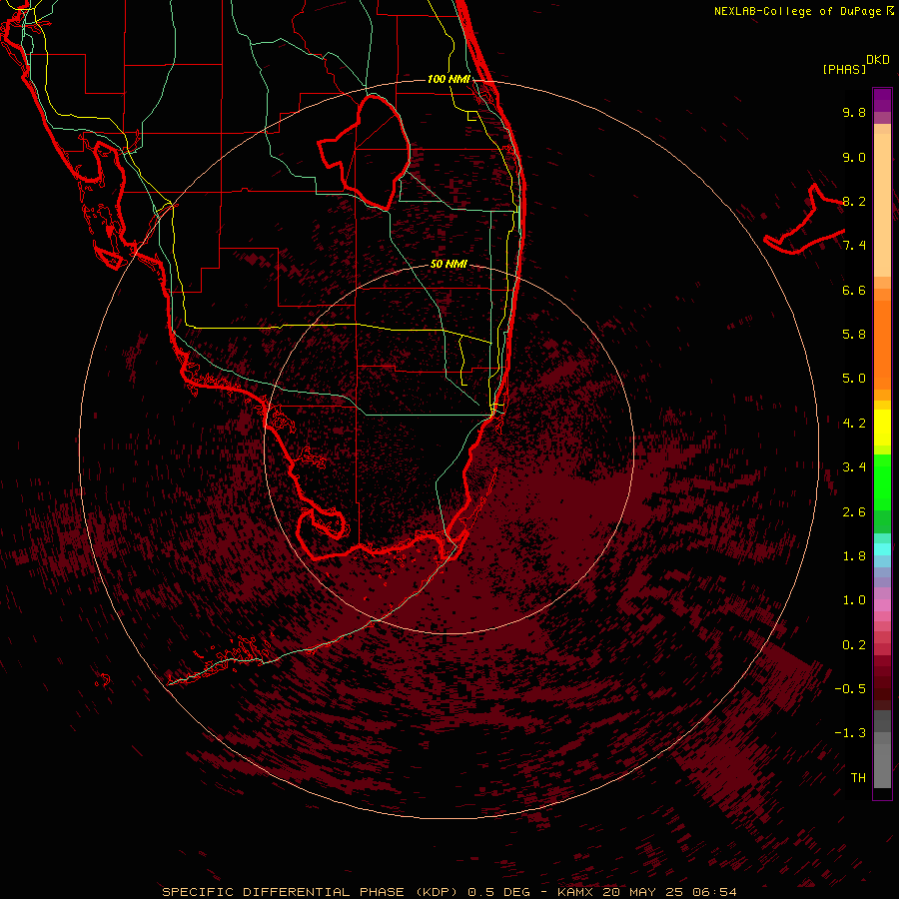Click the 1.8 value on the color scale
Screen dimensions: 899x899
(854, 556)
